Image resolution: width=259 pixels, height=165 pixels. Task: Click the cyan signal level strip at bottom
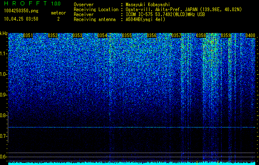(x=132, y=163)
